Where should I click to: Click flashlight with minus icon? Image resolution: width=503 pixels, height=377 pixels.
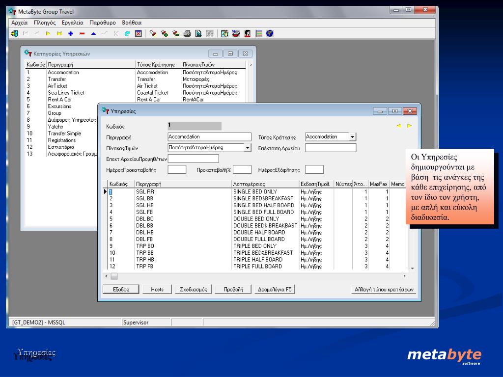point(176,33)
